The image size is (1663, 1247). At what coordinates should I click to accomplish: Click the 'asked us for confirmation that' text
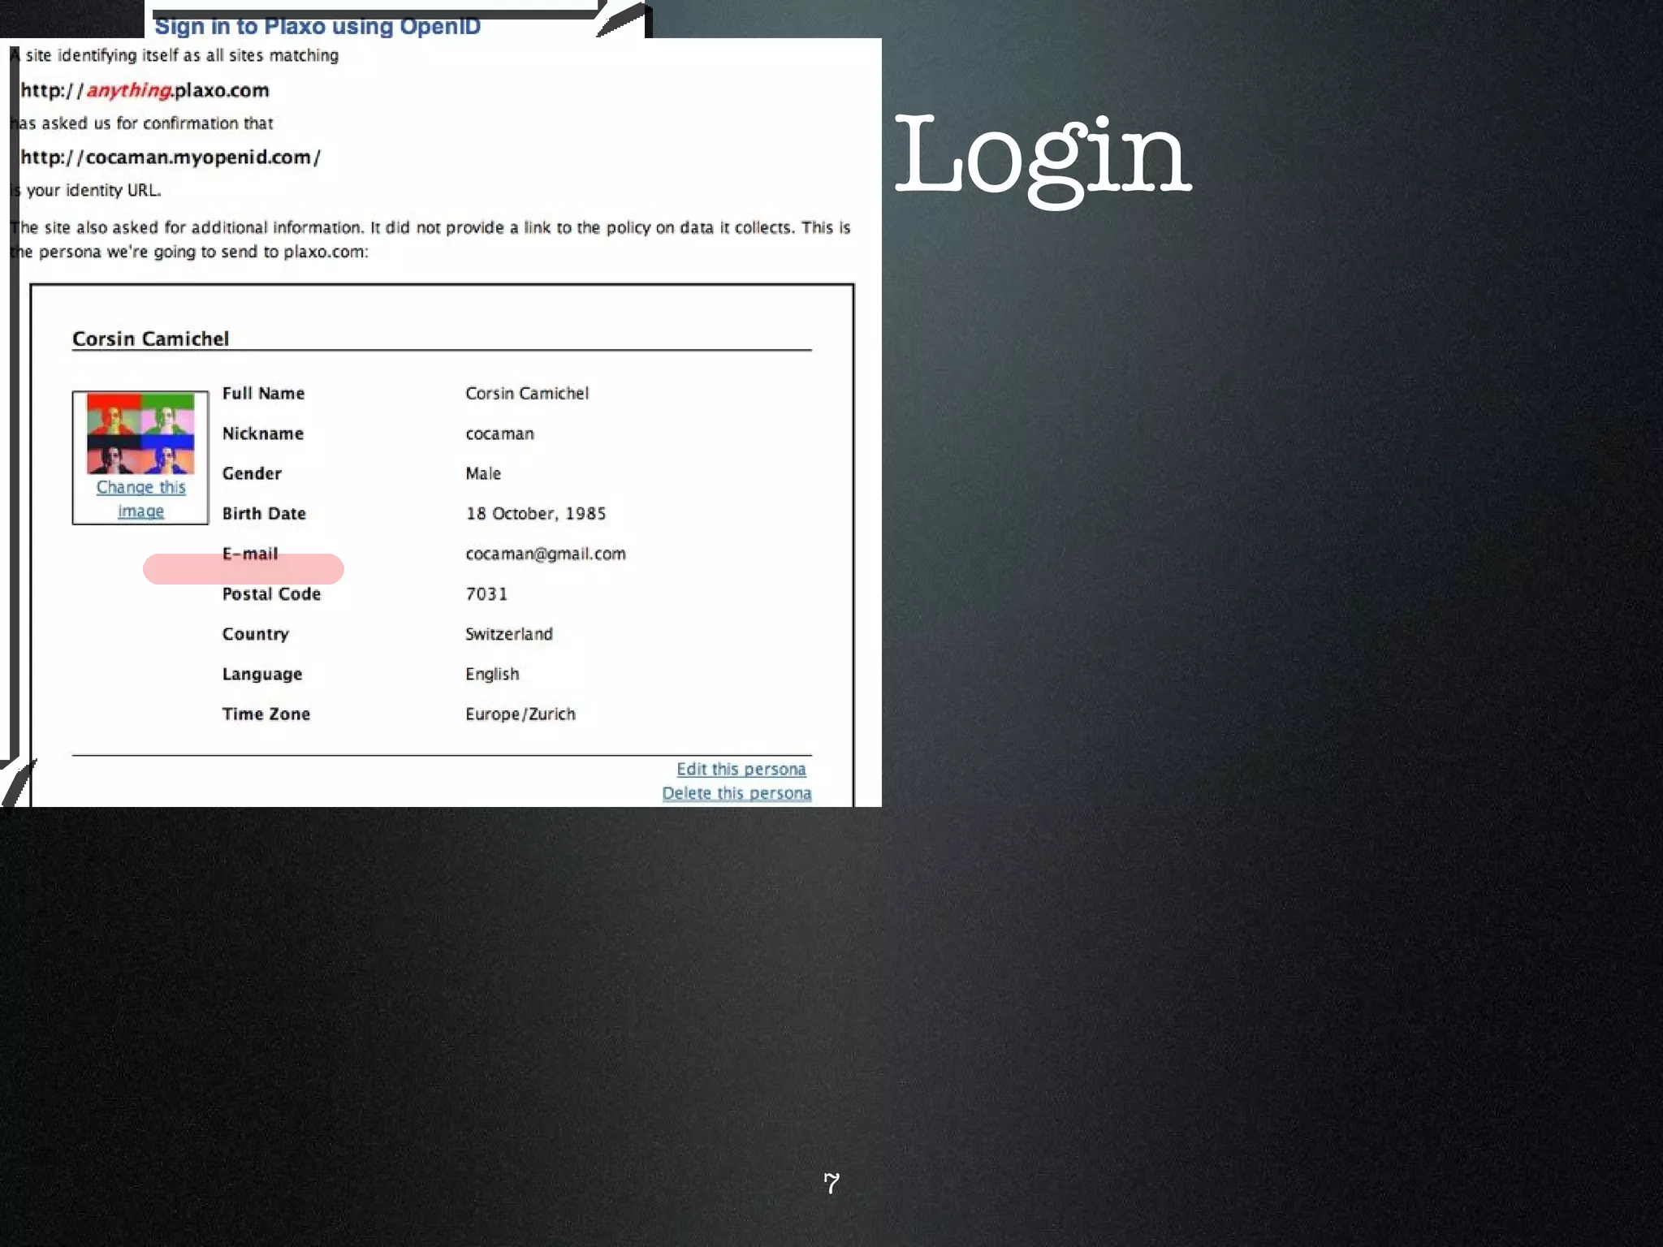(158, 123)
